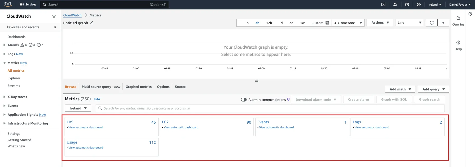Open the Ireland region dropdown in top bar
Screen dimensions: 475x167
coord(435,4)
